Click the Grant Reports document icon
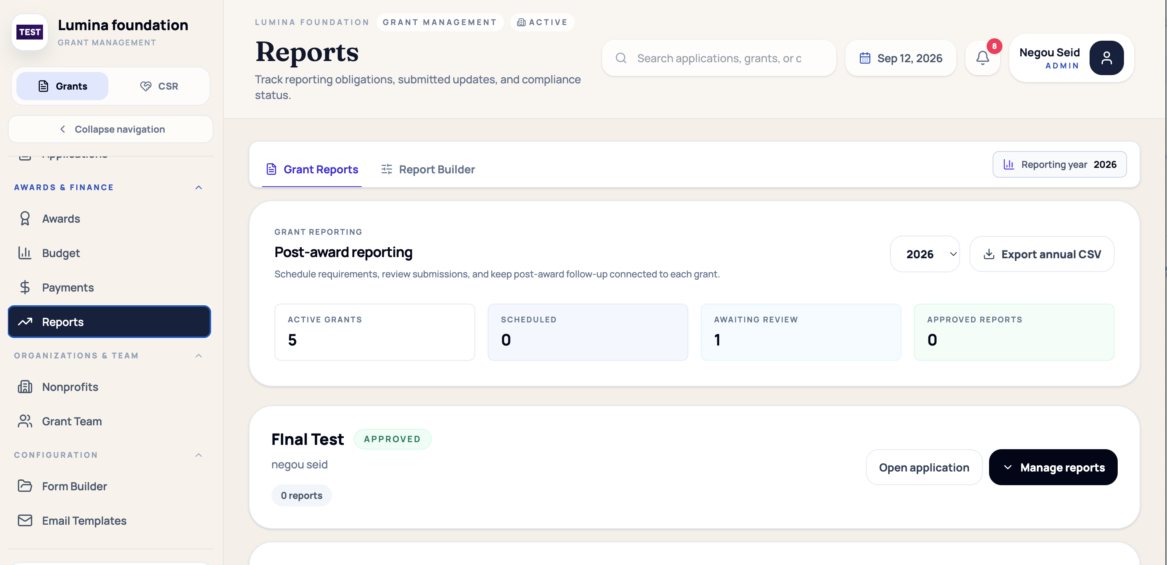The width and height of the screenshot is (1167, 565). pyautogui.click(x=271, y=169)
